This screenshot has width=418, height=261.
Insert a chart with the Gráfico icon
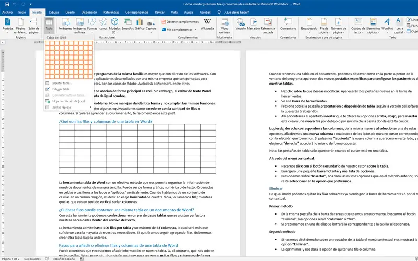pyautogui.click(x=140, y=22)
